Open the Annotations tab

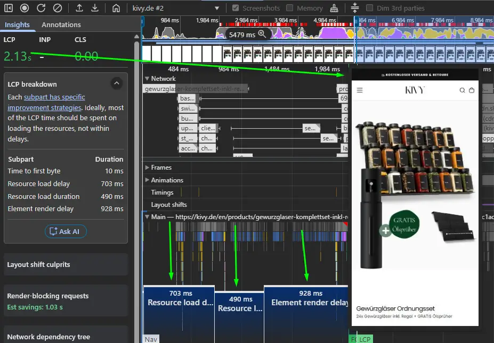point(61,24)
